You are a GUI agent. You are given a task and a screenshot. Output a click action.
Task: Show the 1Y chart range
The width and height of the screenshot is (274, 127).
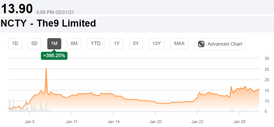pyautogui.click(x=117, y=44)
